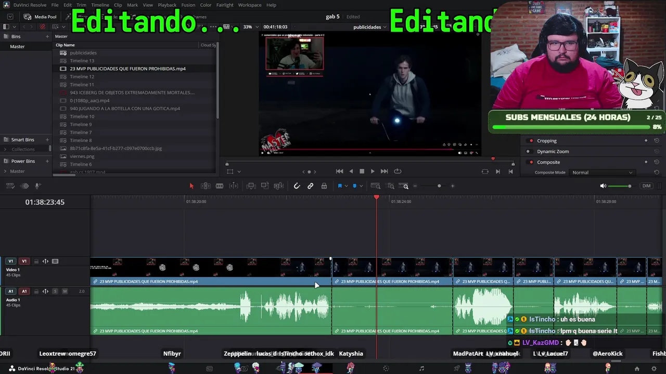Select the Selection Mode arrow tool
This screenshot has width=666, height=374.
(x=191, y=186)
